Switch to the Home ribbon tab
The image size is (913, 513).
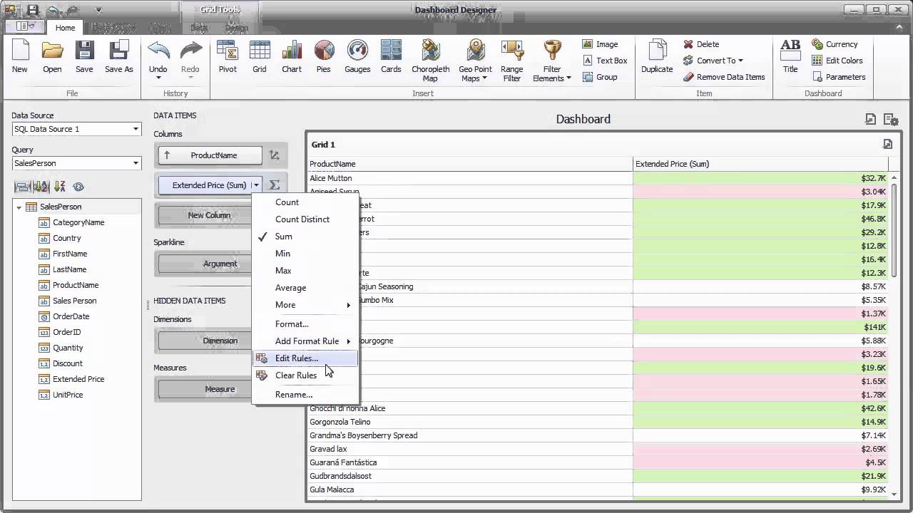point(65,28)
